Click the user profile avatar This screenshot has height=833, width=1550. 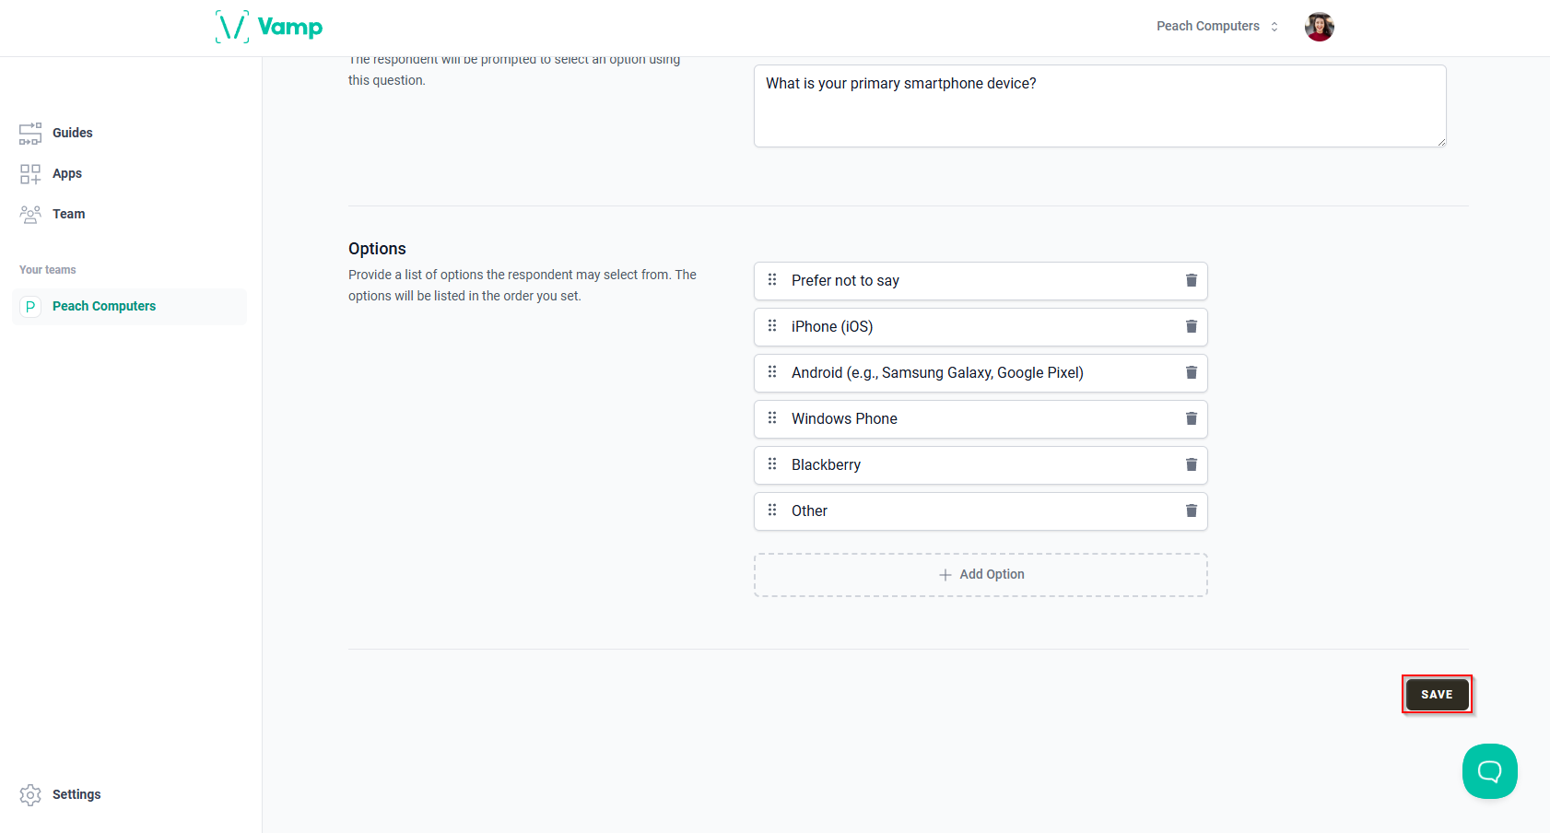click(1319, 27)
